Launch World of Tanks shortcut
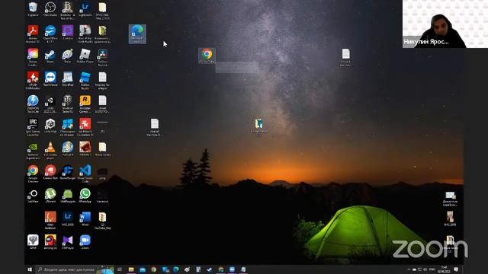Image resolution: width=488 pixels, height=274 pixels. point(68,104)
